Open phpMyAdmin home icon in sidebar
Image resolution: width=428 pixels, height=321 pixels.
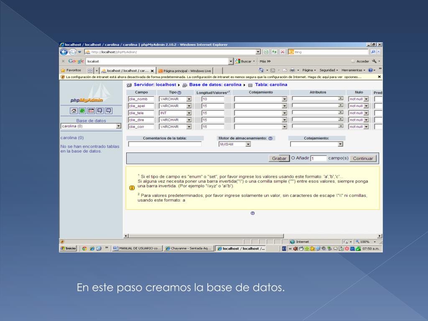[x=74, y=110]
